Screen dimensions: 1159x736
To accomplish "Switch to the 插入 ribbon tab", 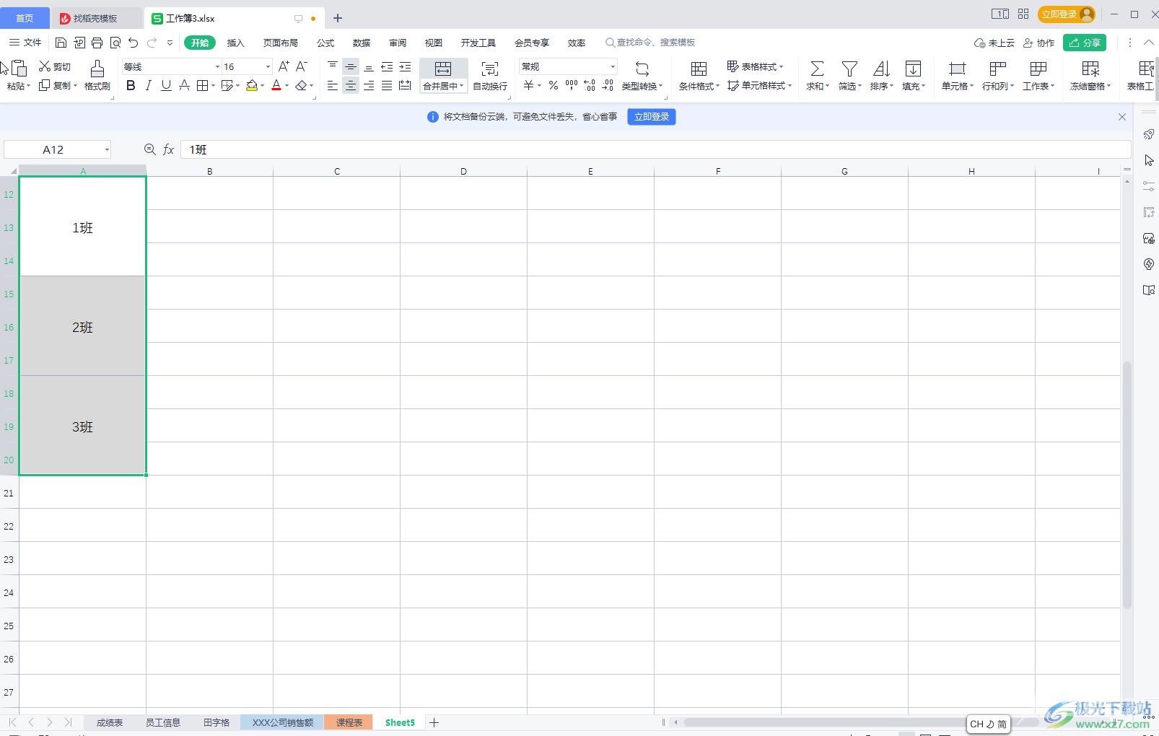I will [236, 43].
